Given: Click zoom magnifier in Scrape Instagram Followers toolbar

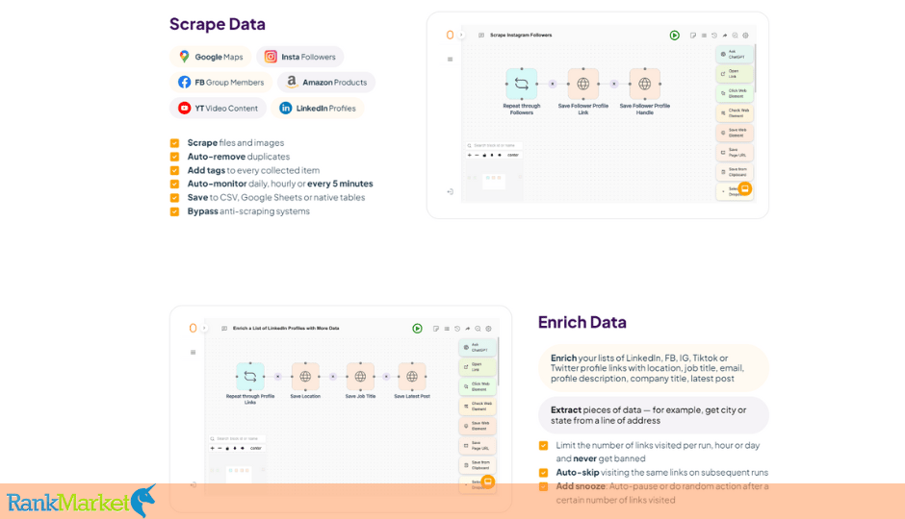Looking at the screenshot, I should [736, 36].
